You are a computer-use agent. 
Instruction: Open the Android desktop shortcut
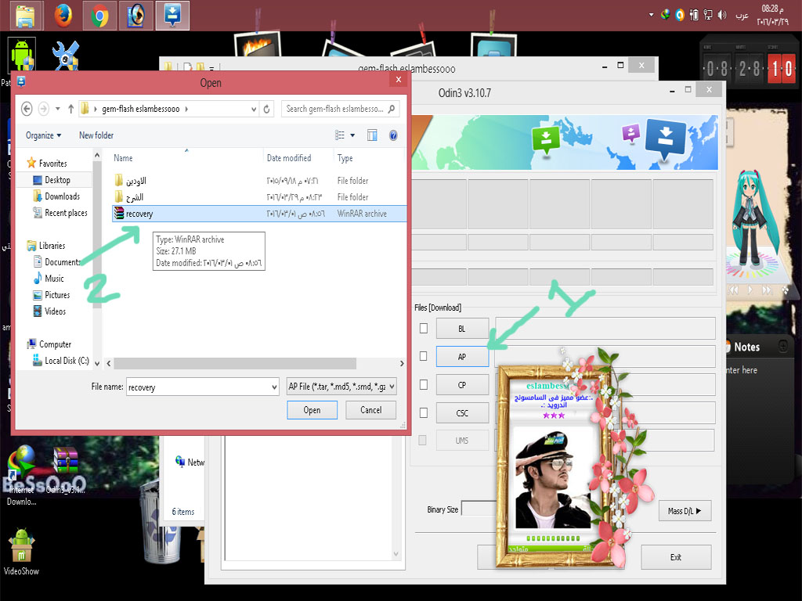(x=22, y=55)
